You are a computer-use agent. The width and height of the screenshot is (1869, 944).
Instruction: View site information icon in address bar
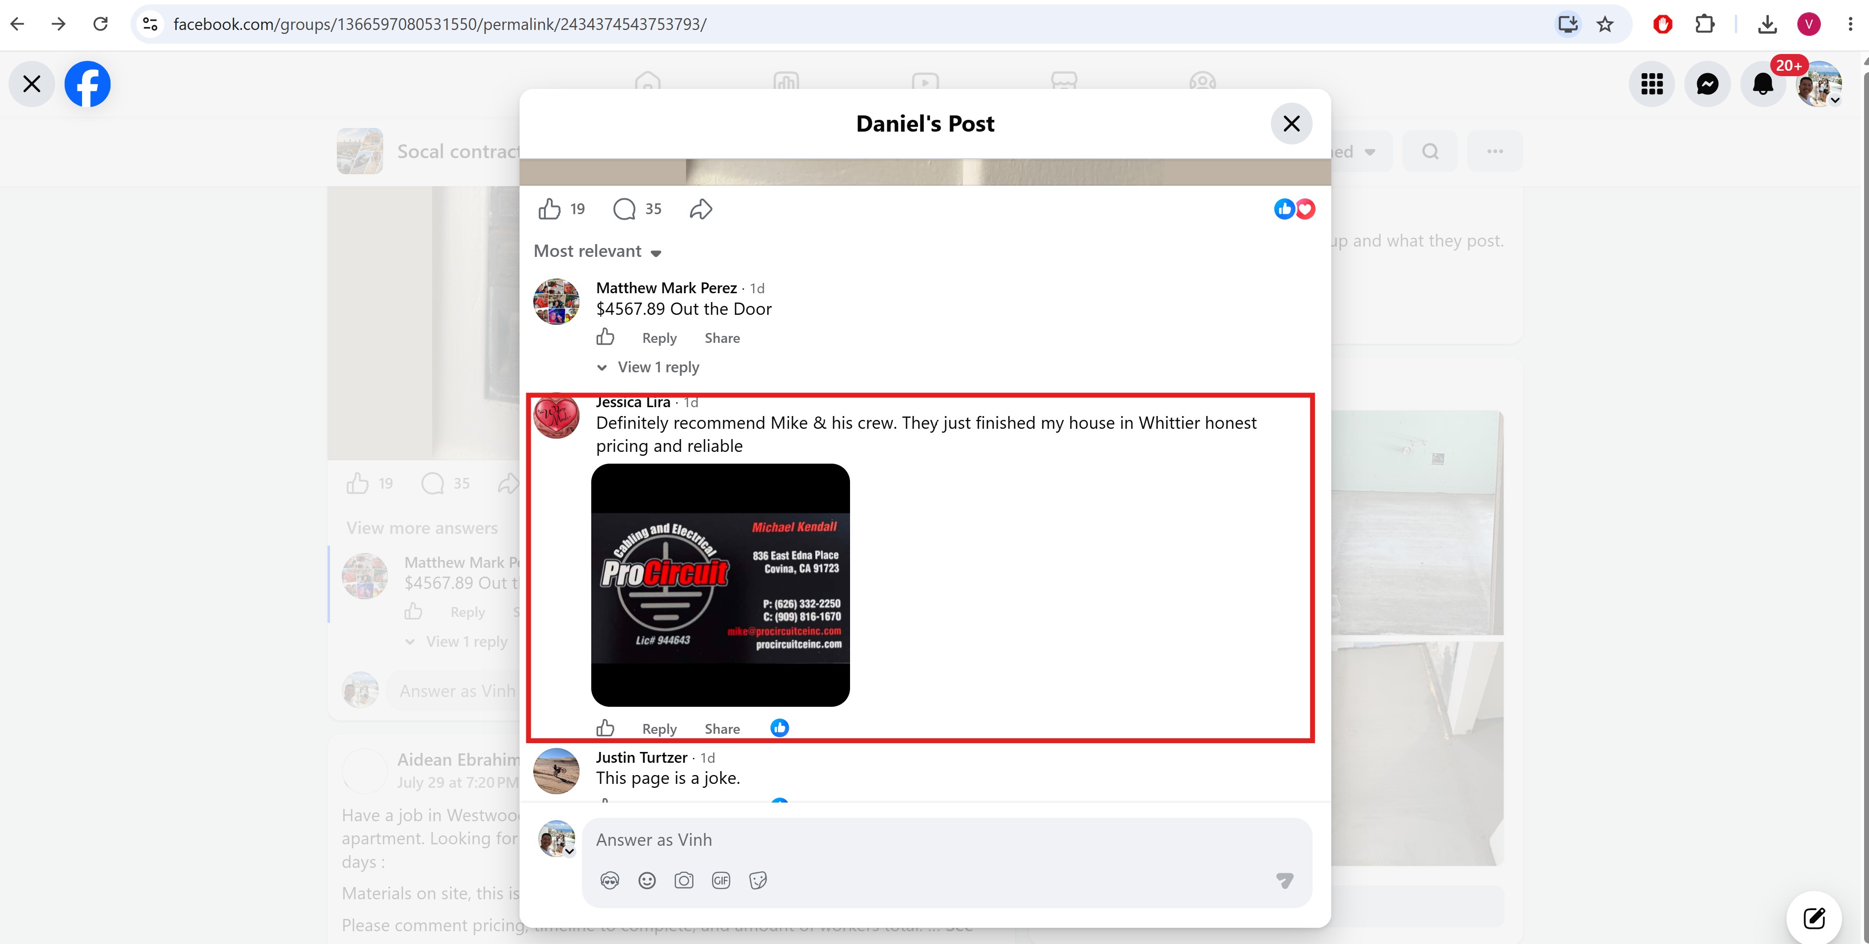pos(150,24)
